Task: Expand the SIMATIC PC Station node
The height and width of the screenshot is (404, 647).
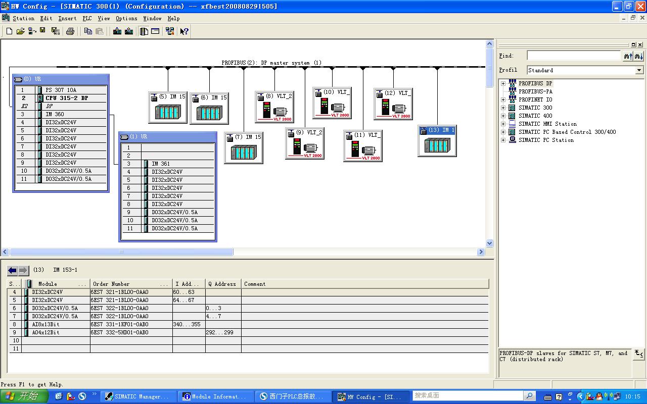Action: [x=503, y=140]
